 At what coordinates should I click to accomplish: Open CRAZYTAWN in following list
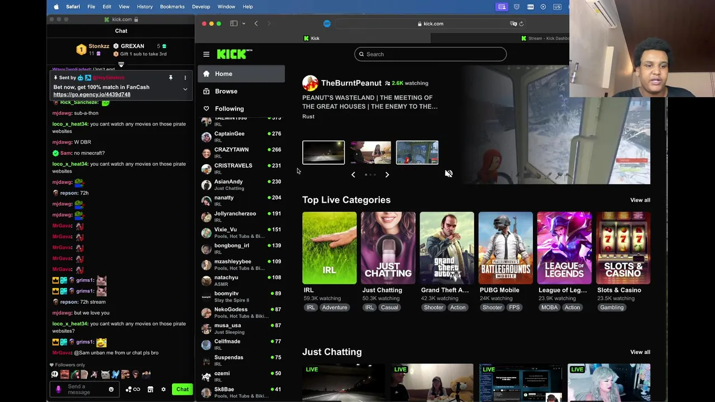point(241,152)
